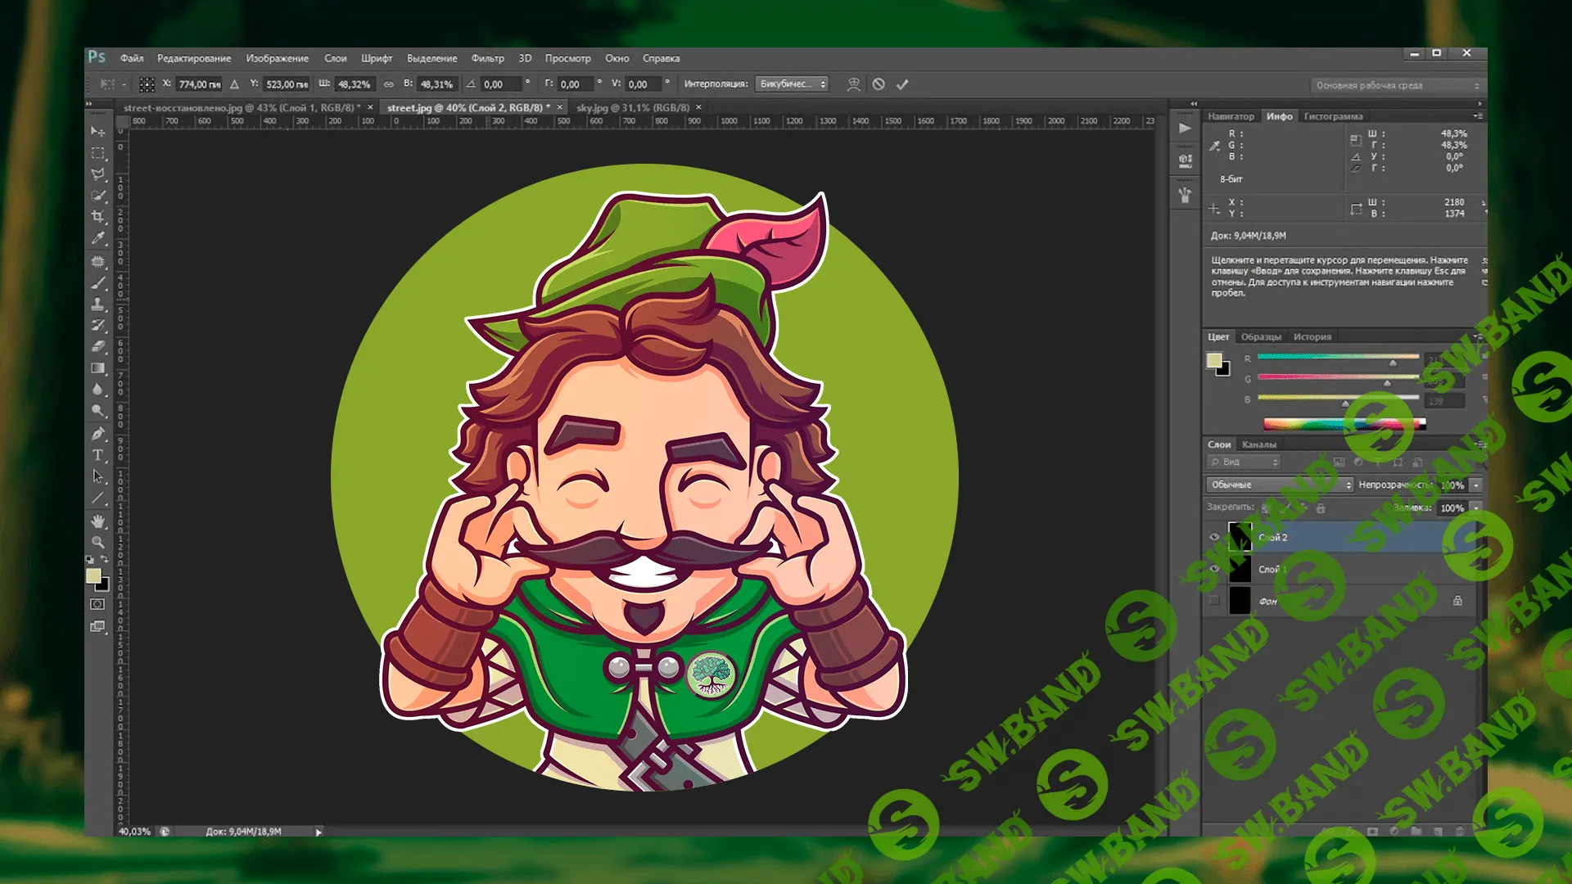
Task: Select the Pen tool
Action: pos(98,433)
